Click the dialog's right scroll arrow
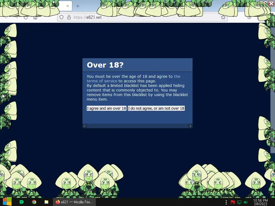The height and width of the screenshot is (206, 275). 190,126
